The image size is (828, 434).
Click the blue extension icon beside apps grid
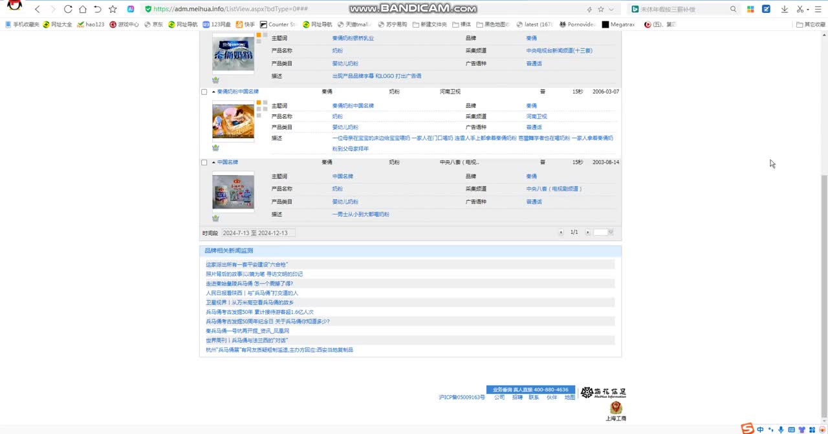(x=766, y=9)
